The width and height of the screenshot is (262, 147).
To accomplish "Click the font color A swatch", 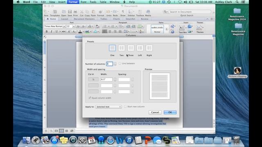I will pyautogui.click(x=80, y=31).
